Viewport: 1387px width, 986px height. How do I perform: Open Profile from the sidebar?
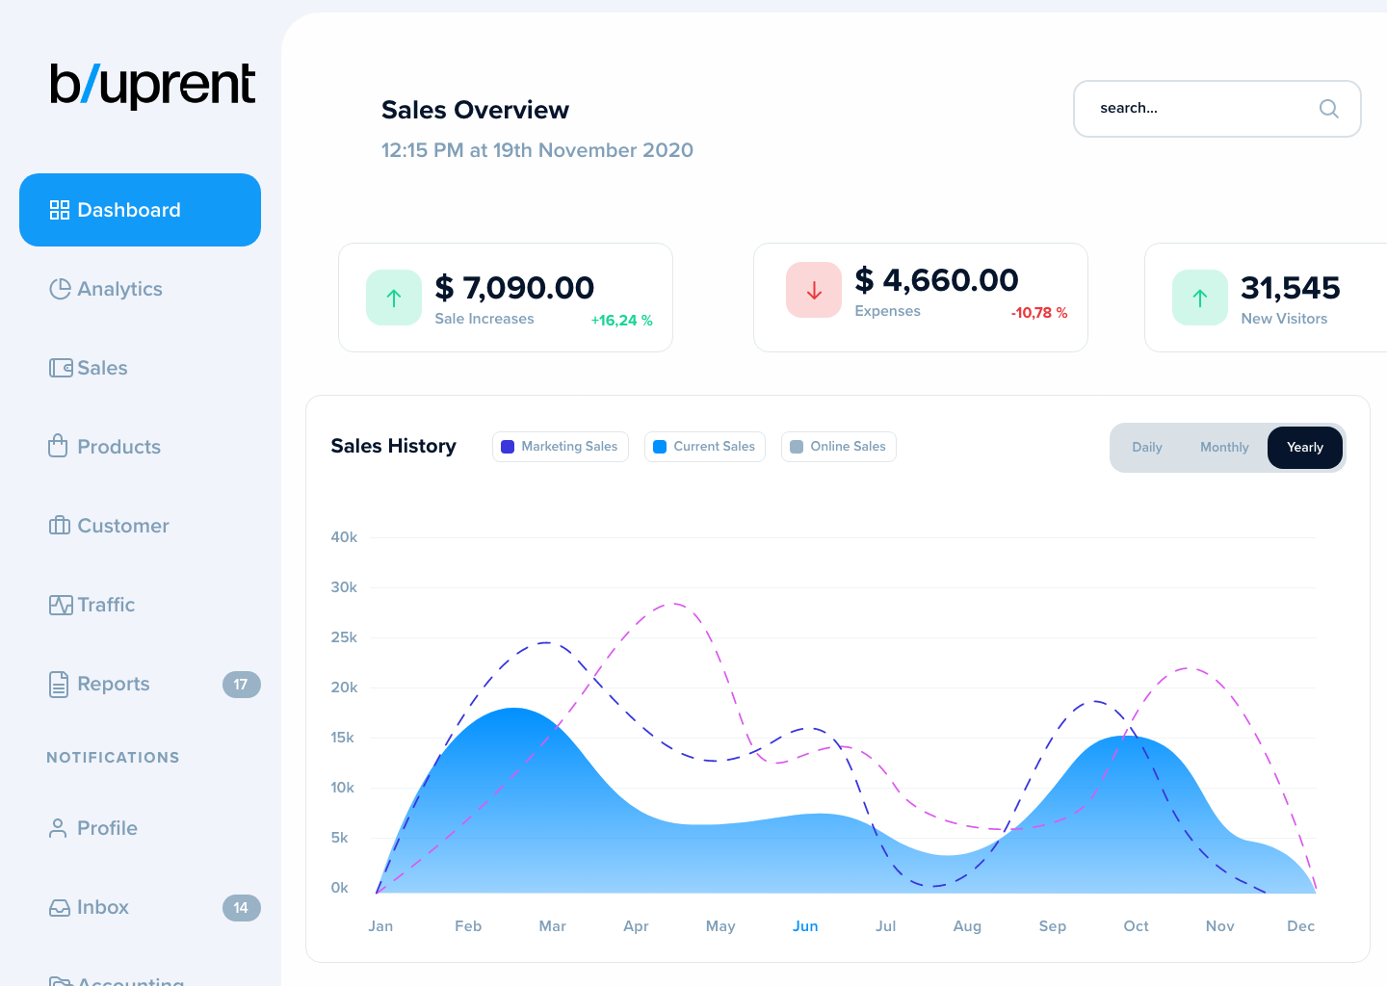click(x=106, y=828)
